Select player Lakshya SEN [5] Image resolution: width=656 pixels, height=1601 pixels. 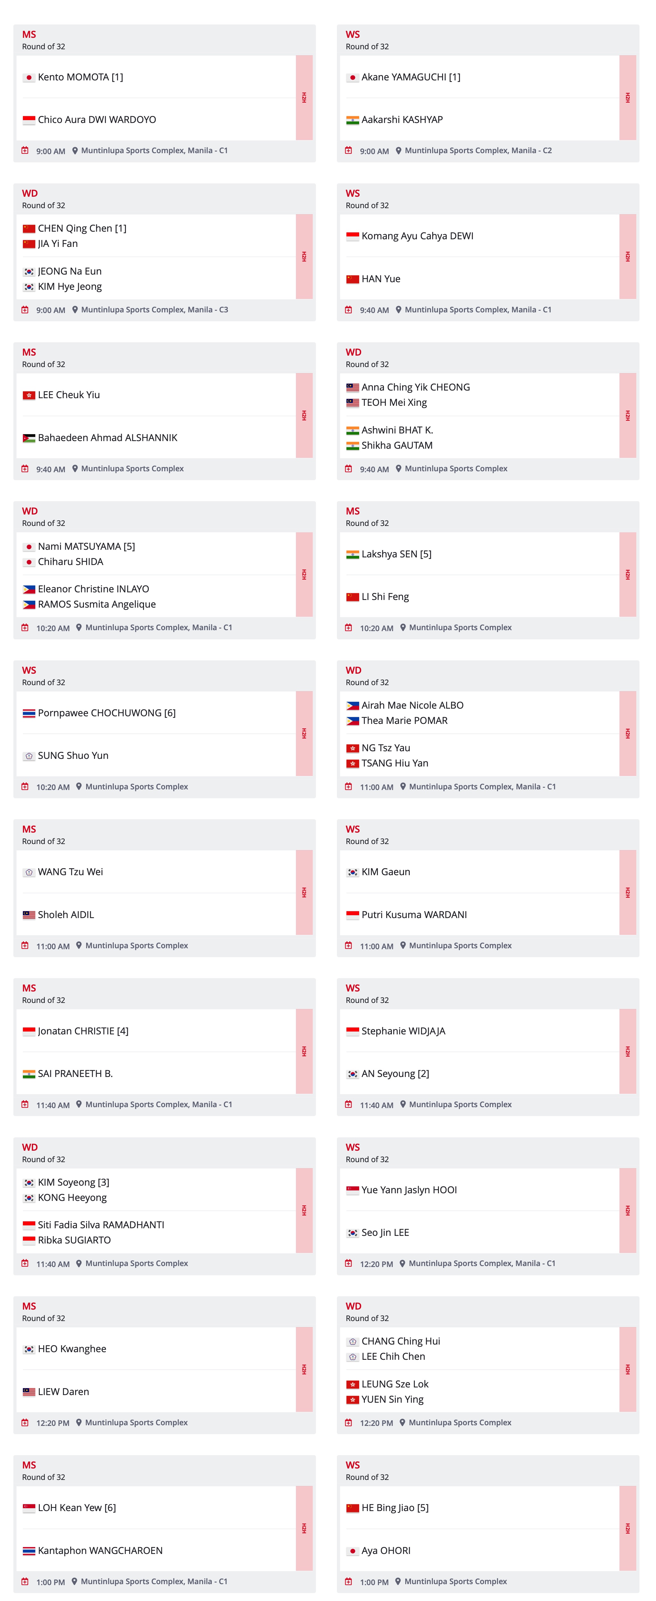396,554
